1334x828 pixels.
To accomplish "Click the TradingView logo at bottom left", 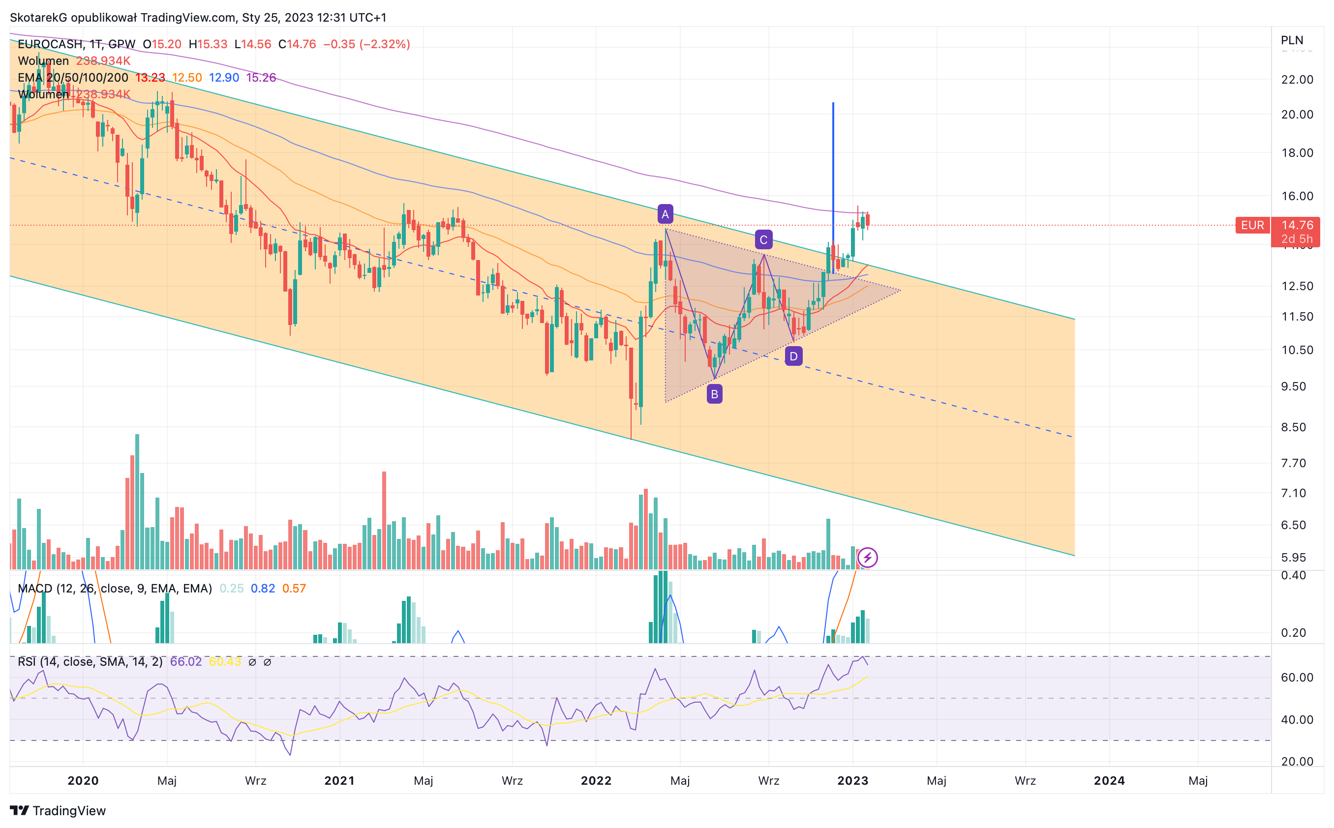I will pos(58,810).
